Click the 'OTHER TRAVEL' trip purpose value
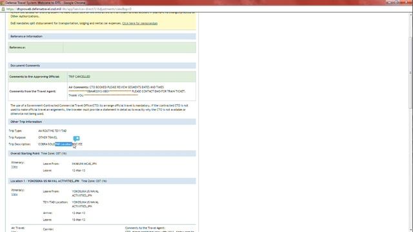 pyautogui.click(x=48, y=137)
